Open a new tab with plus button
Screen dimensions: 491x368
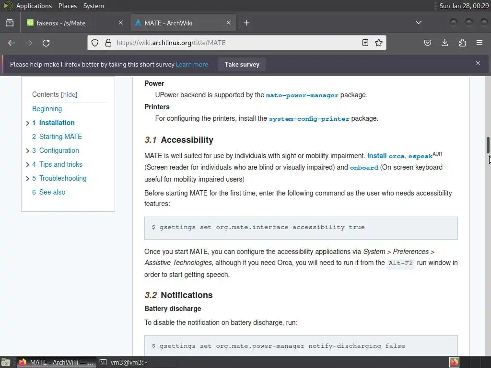pyautogui.click(x=247, y=23)
